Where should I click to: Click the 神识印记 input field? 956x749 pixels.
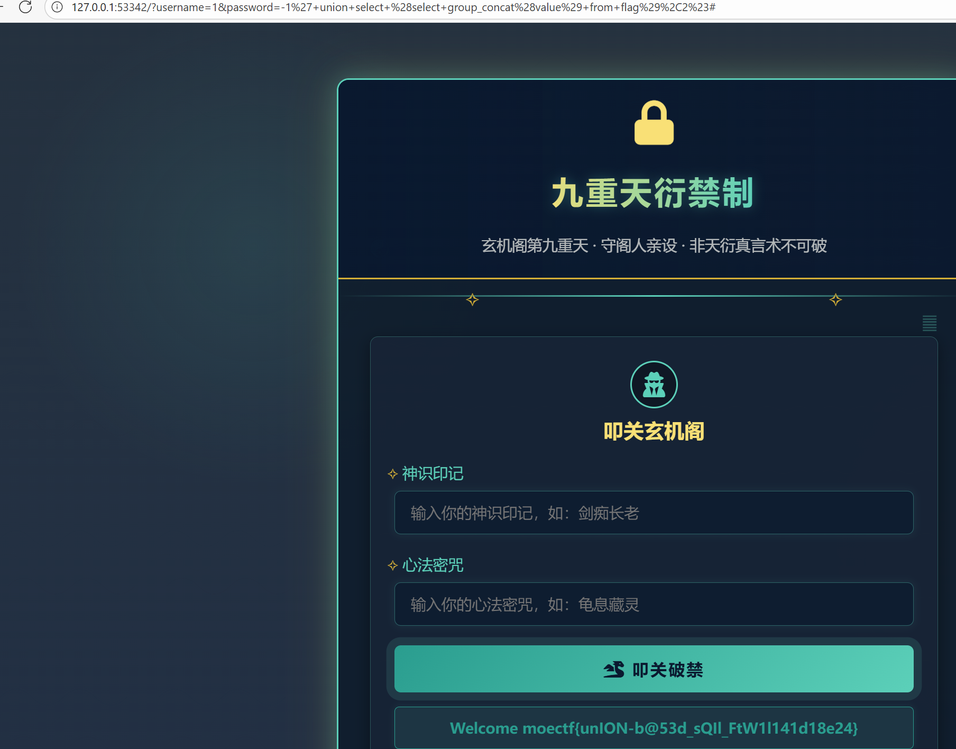click(654, 513)
